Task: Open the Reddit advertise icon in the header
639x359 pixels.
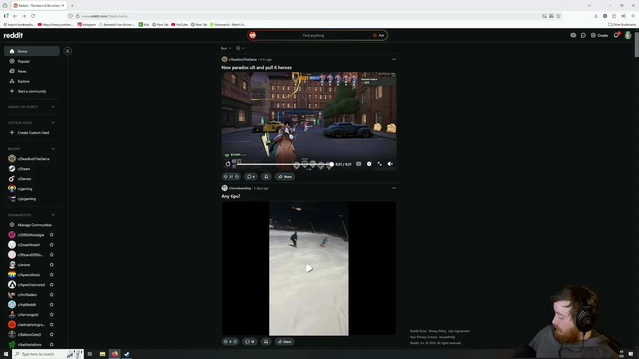Action: pos(573,35)
